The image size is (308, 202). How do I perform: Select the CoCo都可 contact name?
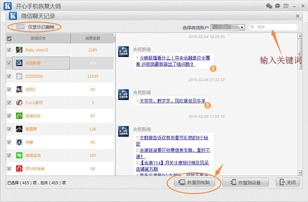point(34,103)
